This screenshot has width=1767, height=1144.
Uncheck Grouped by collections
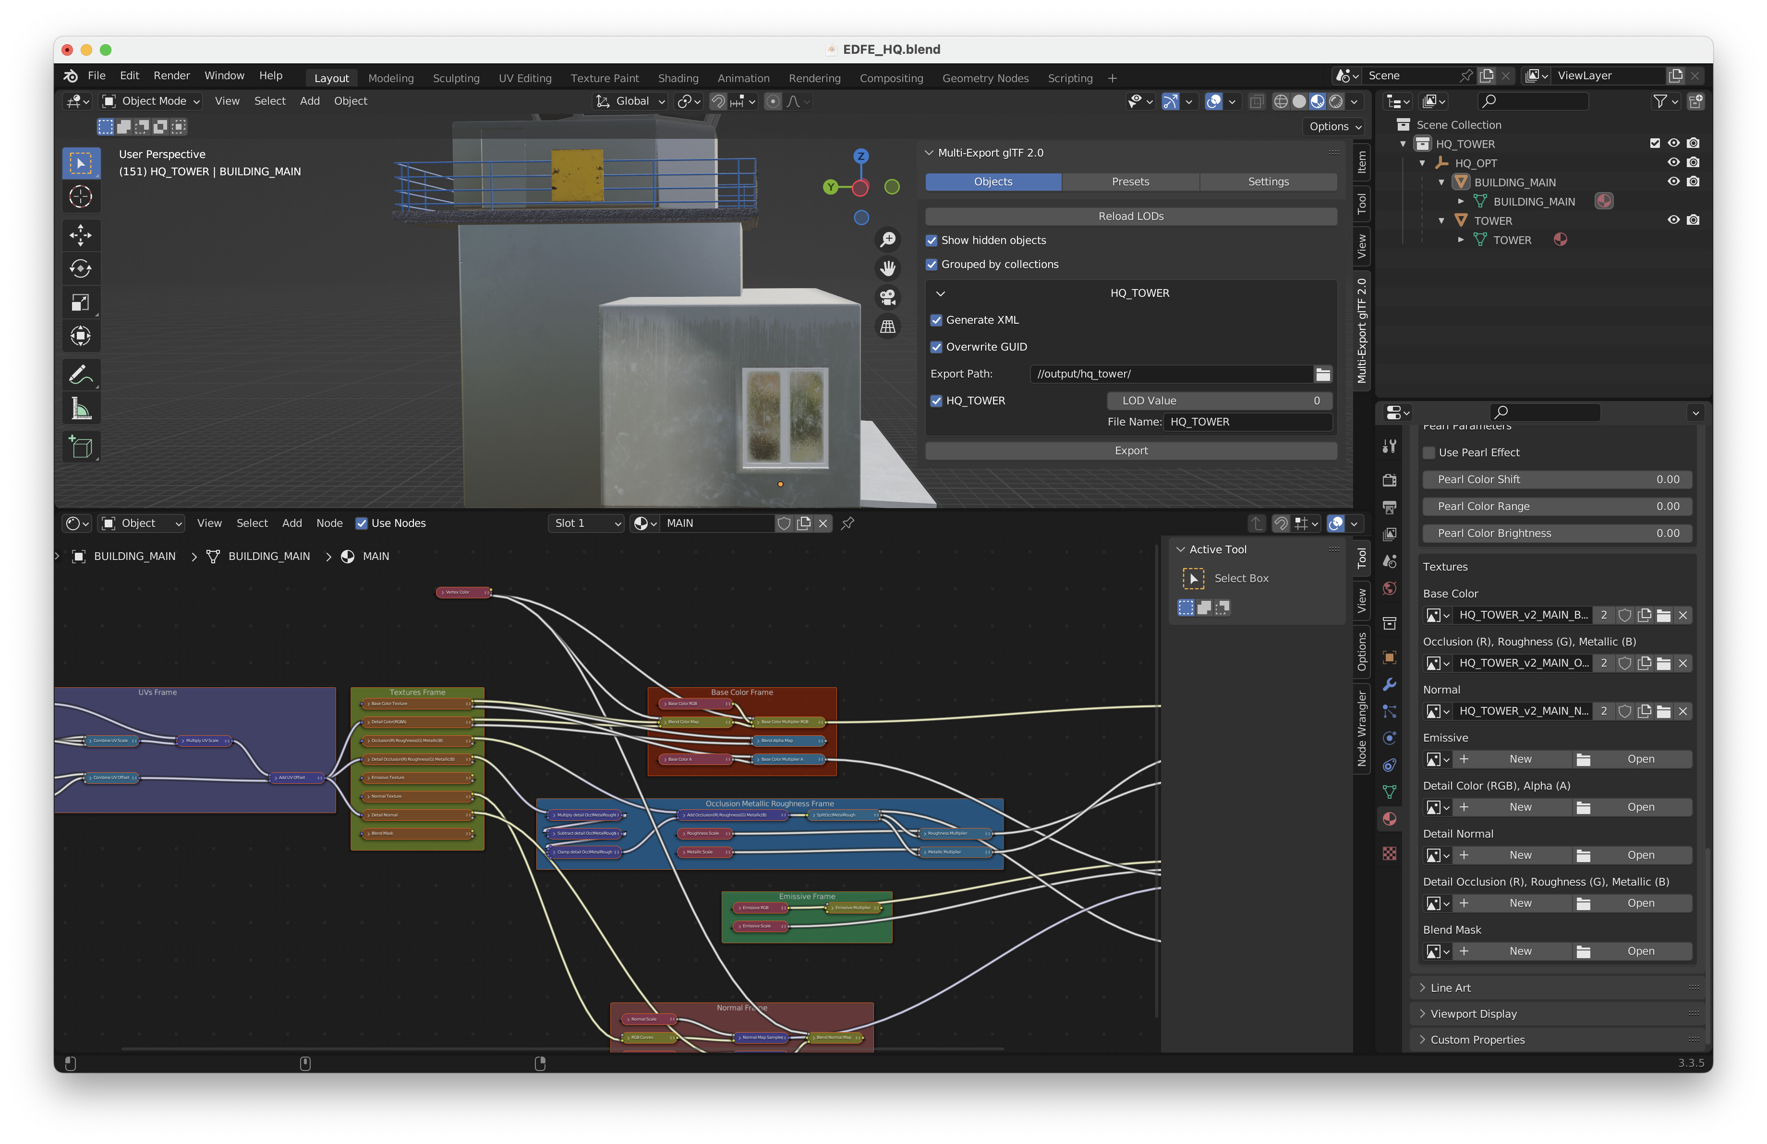(x=932, y=264)
